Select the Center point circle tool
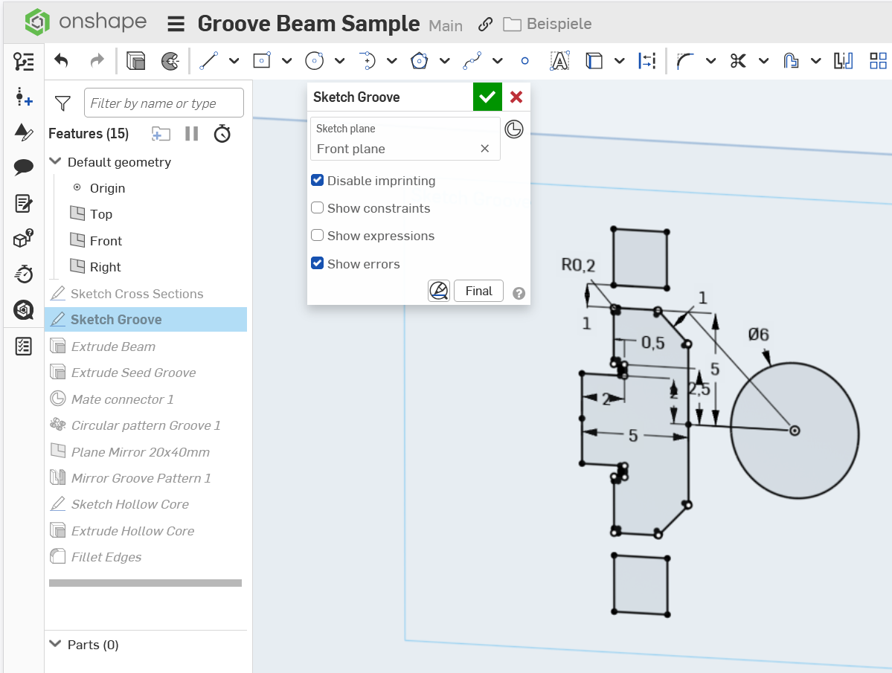This screenshot has width=892, height=673. point(315,61)
